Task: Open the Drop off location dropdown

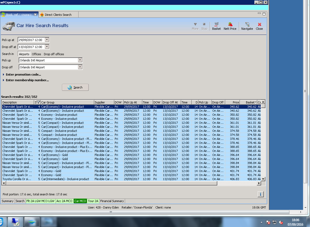Action: coord(80,67)
